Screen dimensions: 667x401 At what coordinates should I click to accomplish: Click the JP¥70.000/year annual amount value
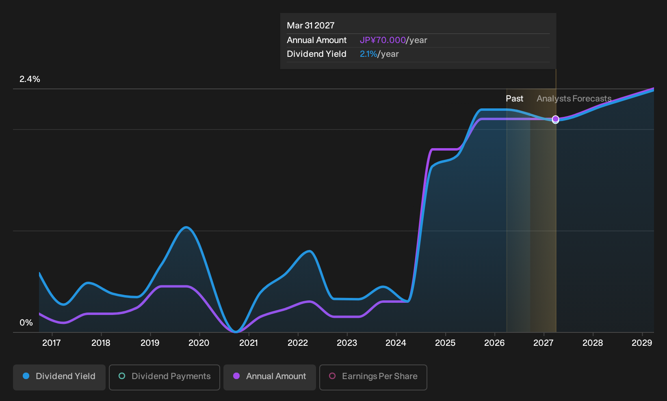[x=394, y=40]
